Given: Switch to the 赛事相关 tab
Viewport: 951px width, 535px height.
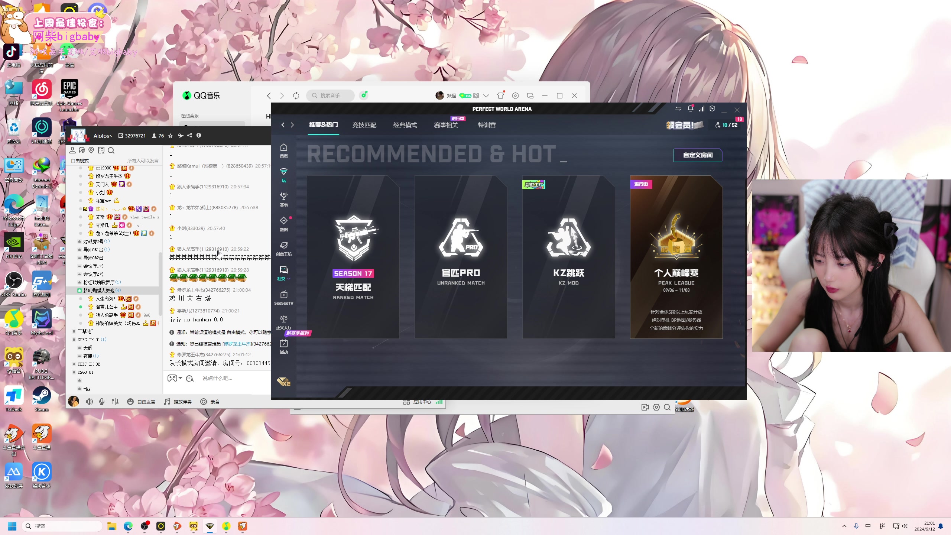Looking at the screenshot, I should pyautogui.click(x=446, y=125).
